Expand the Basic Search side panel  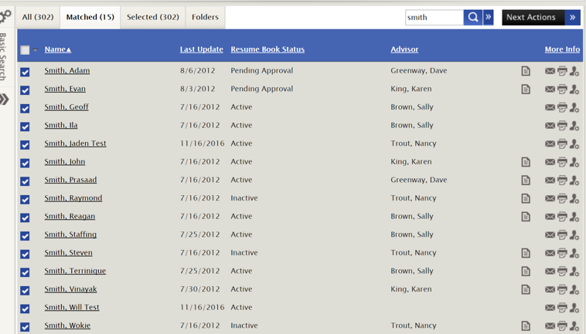click(x=4, y=100)
